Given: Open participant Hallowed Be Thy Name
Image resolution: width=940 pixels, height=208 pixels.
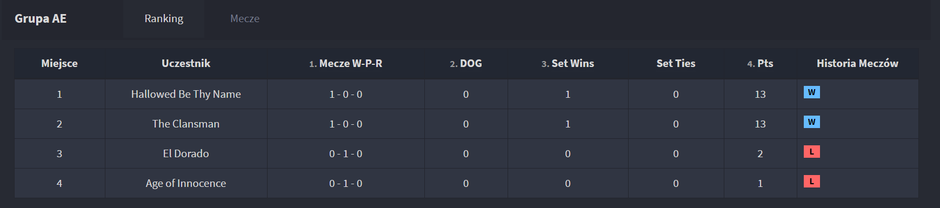Looking at the screenshot, I should point(186,94).
